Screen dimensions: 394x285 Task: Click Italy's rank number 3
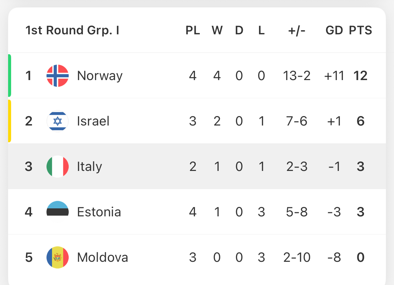tap(29, 167)
